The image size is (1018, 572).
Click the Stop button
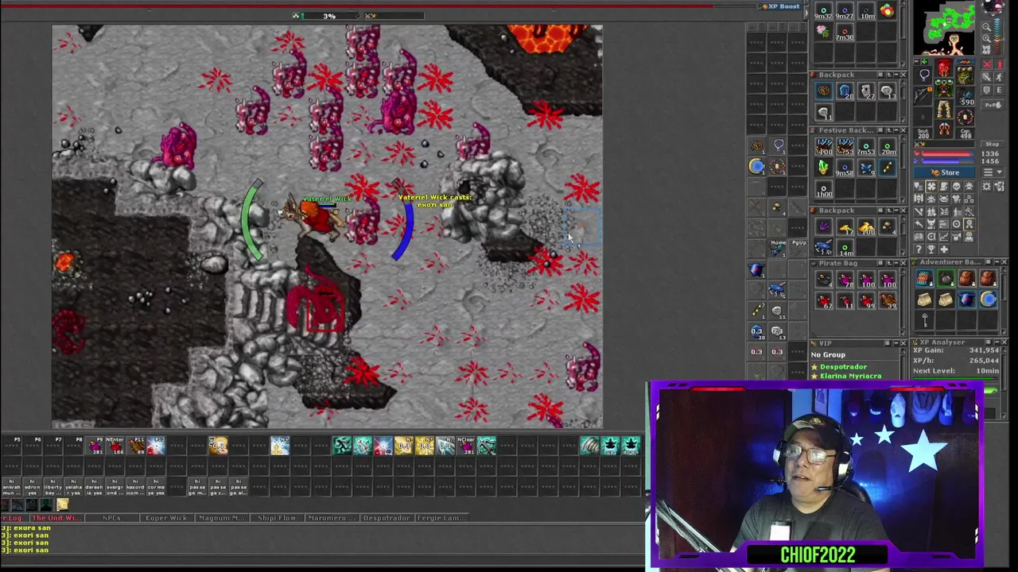pyautogui.click(x=993, y=144)
